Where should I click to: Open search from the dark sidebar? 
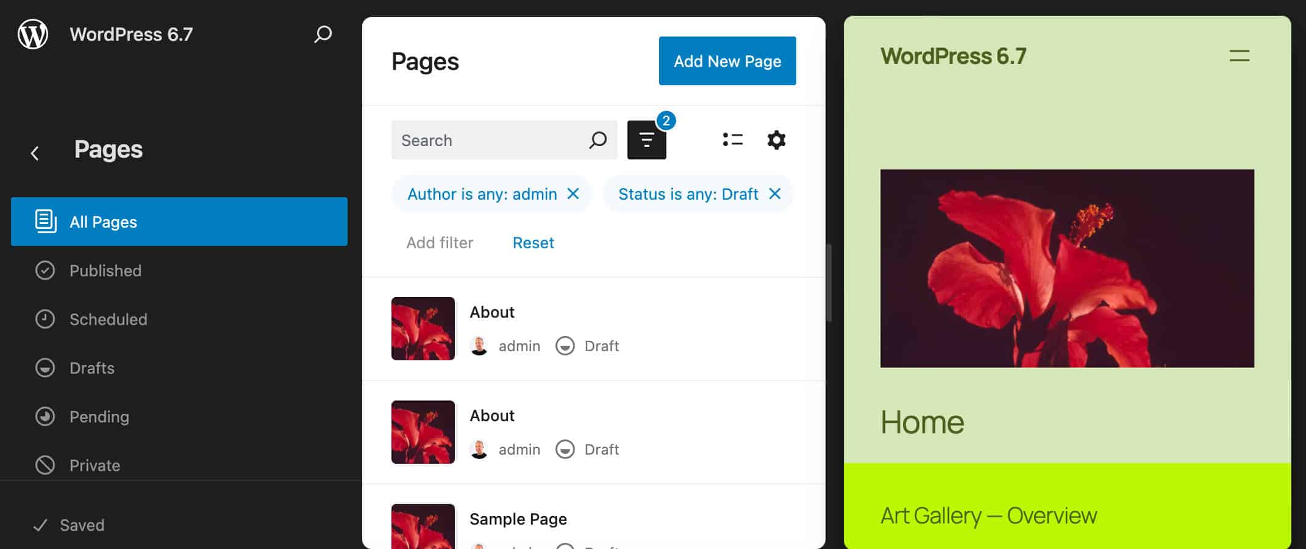[x=323, y=35]
